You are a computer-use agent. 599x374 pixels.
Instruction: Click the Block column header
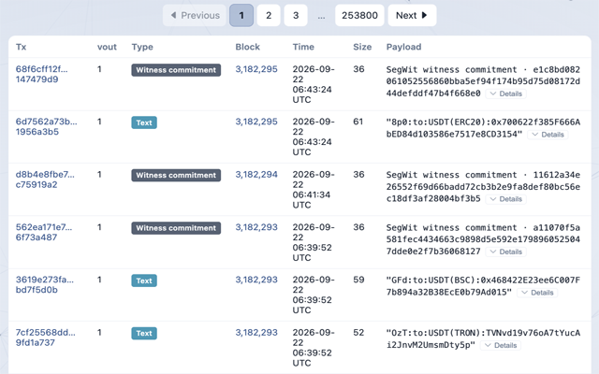(247, 47)
